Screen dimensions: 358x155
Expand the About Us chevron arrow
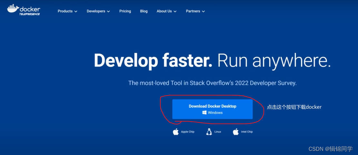click(175, 11)
